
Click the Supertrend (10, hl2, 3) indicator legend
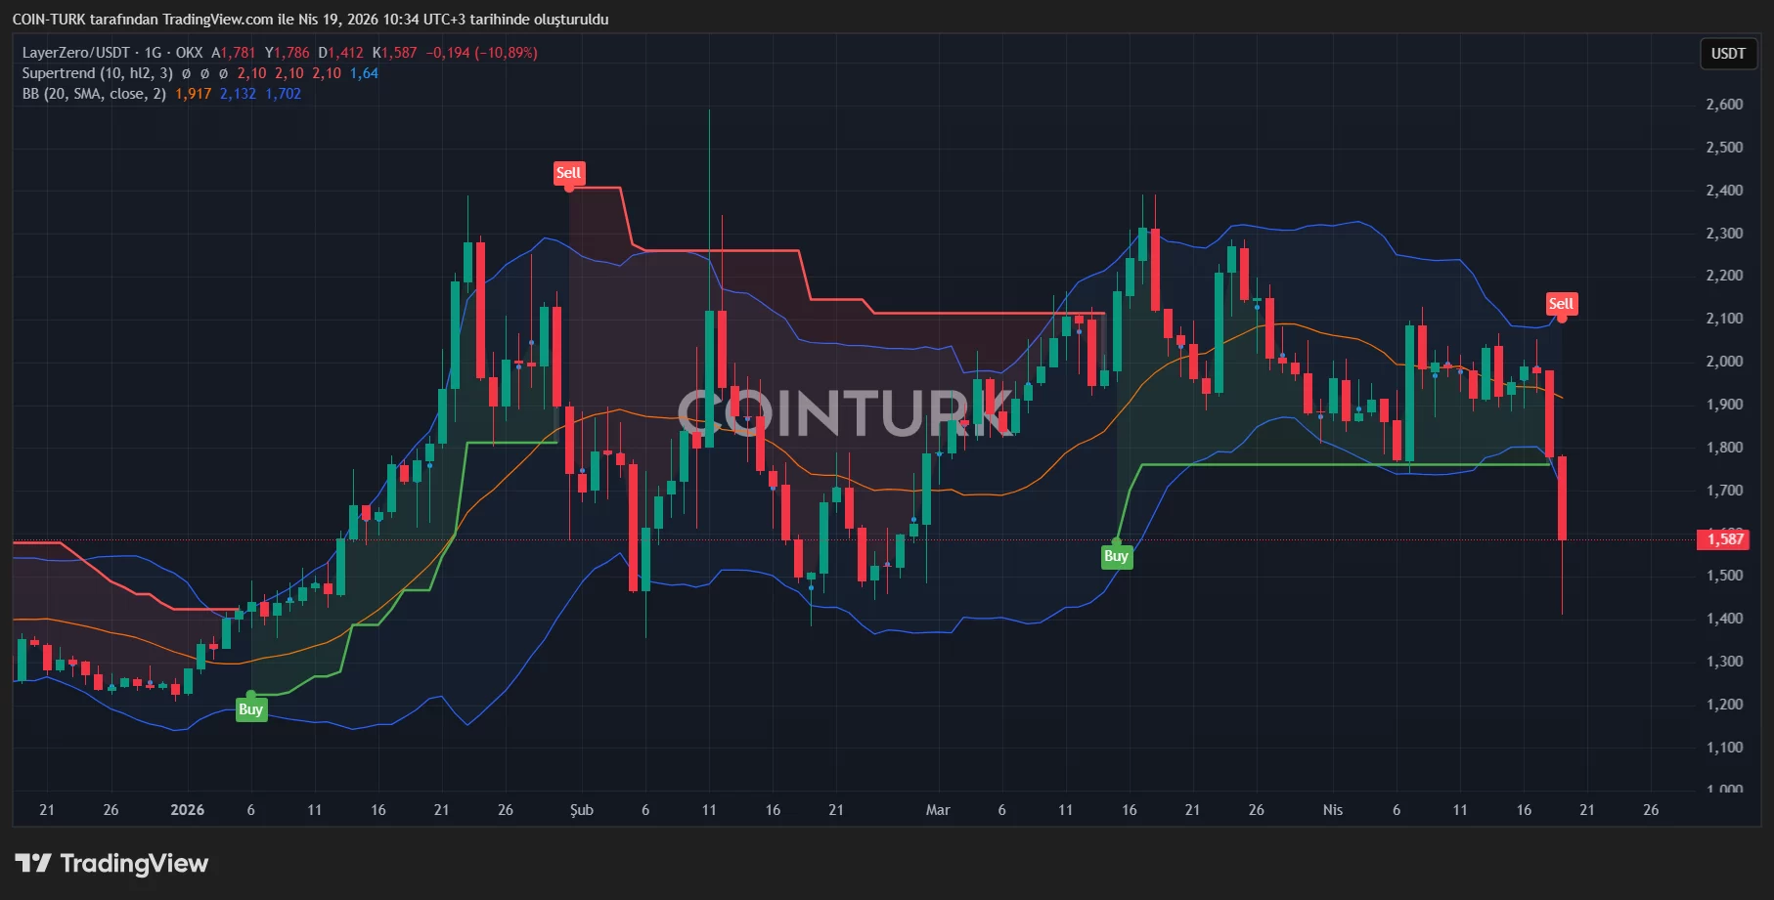[97, 73]
